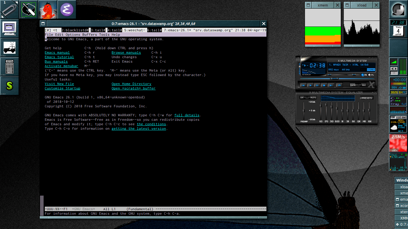Open the Emacs Tools menu
Image resolution: width=408 pixels, height=229 pixels.
point(104,35)
